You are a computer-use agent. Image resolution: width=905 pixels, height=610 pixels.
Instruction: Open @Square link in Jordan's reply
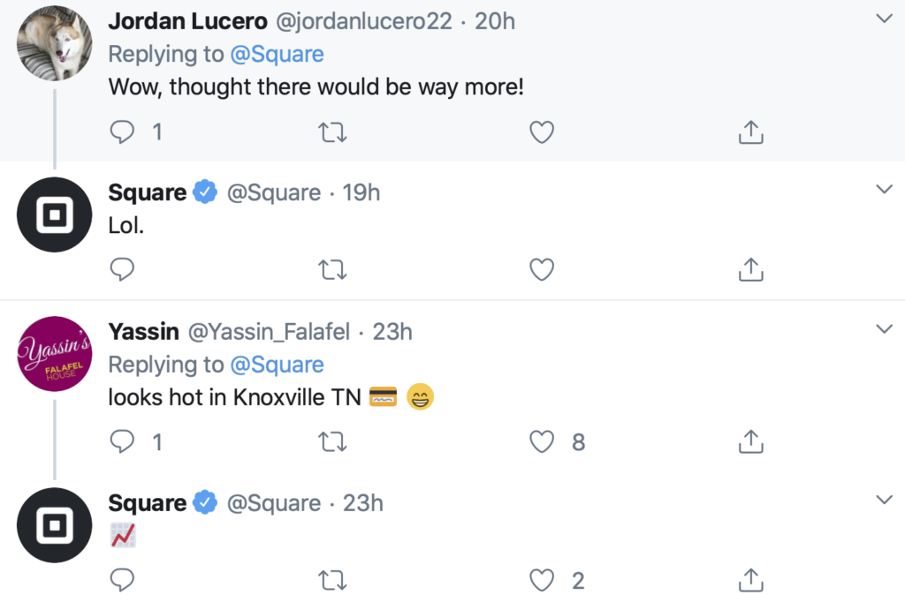click(277, 54)
